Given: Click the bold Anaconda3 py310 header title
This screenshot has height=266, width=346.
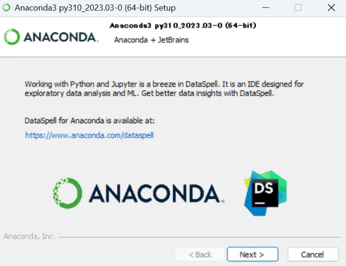Looking at the screenshot, I should [x=183, y=26].
